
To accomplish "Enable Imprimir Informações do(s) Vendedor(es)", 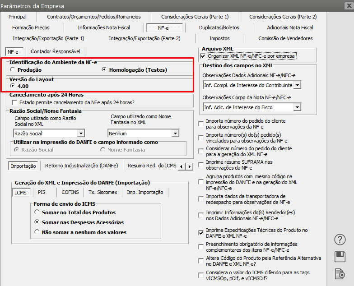I will coord(201,216).
